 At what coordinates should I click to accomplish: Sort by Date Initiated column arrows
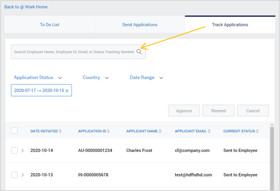coord(60,131)
